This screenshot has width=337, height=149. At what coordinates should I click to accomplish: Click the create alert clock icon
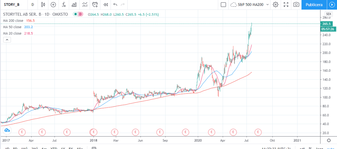pyautogui.click(x=95, y=5)
